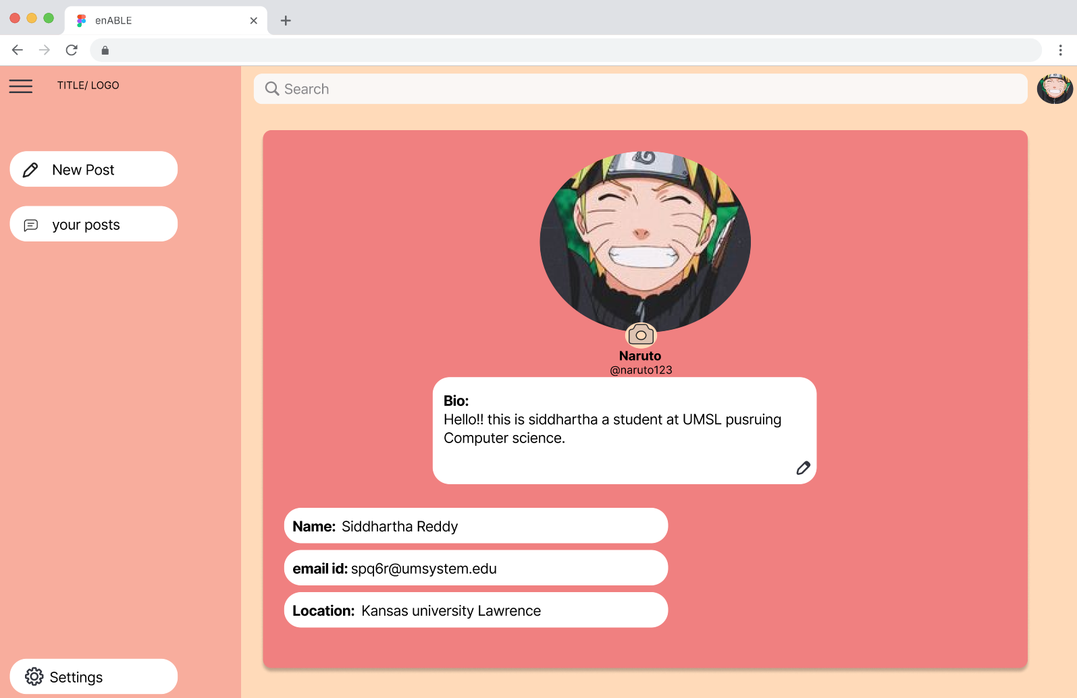1077x698 pixels.
Task: Open Settings
Action: (94, 676)
